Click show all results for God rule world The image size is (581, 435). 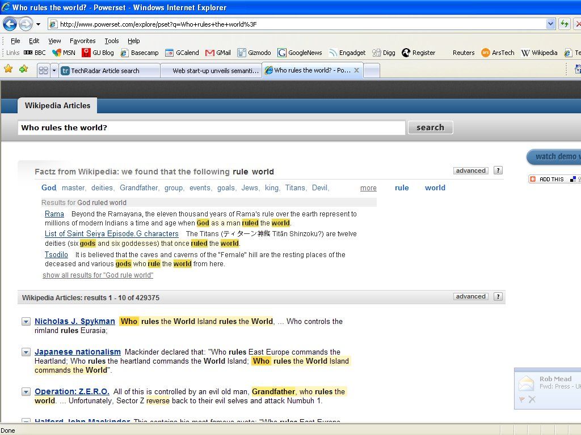pos(98,275)
